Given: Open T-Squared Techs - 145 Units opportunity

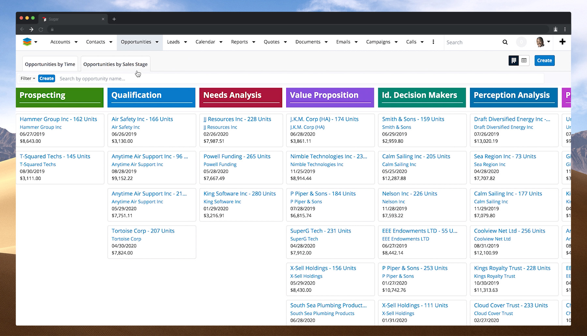Looking at the screenshot, I should [x=55, y=156].
